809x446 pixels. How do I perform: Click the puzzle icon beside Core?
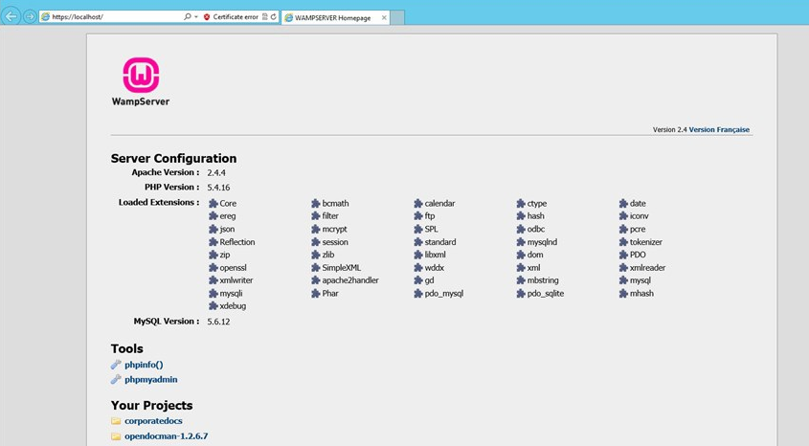click(x=213, y=203)
